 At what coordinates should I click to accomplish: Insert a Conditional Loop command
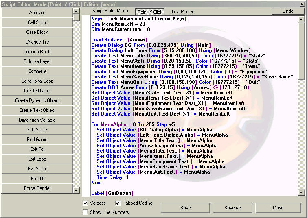[37, 81]
